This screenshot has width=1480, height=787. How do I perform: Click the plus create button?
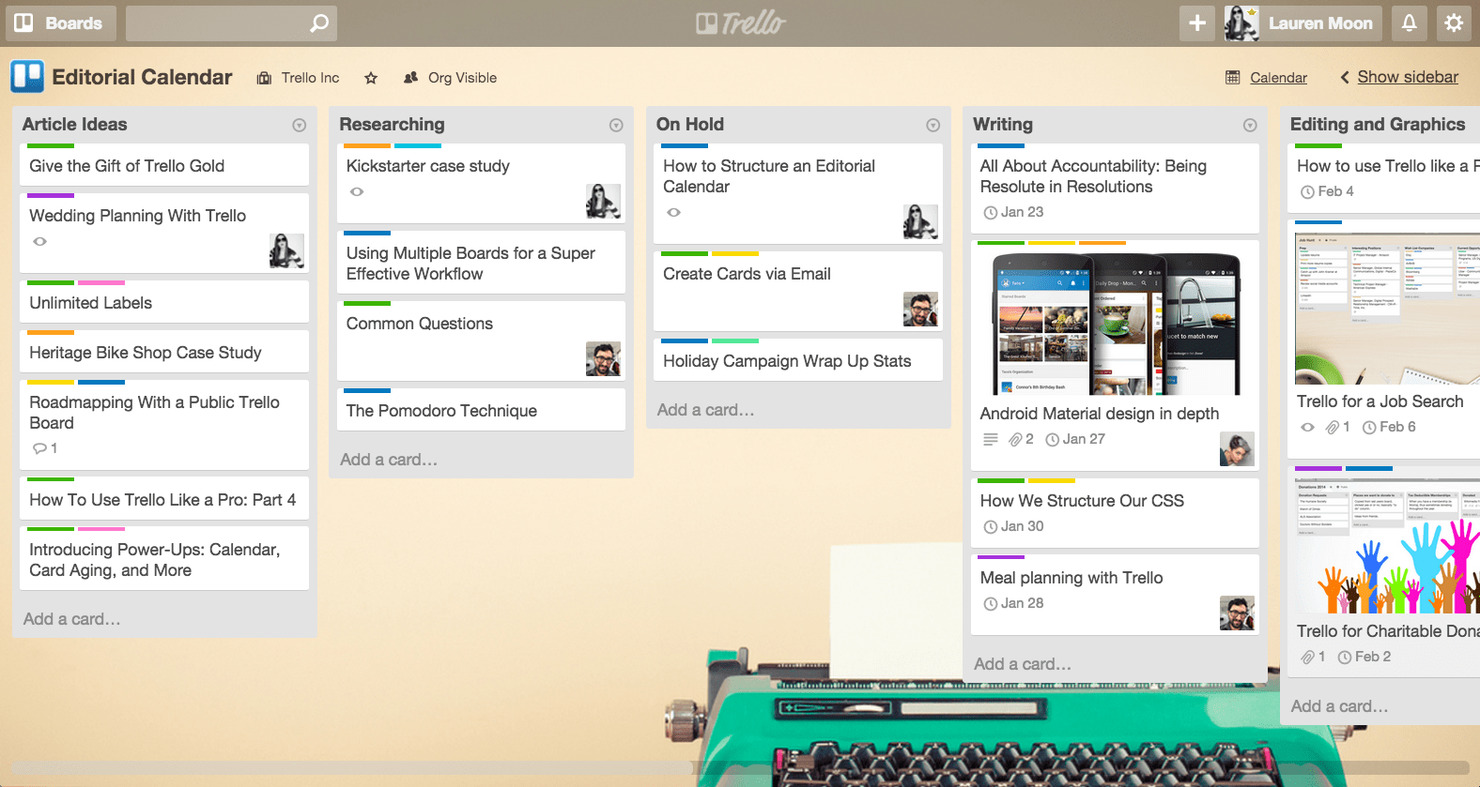(x=1196, y=23)
